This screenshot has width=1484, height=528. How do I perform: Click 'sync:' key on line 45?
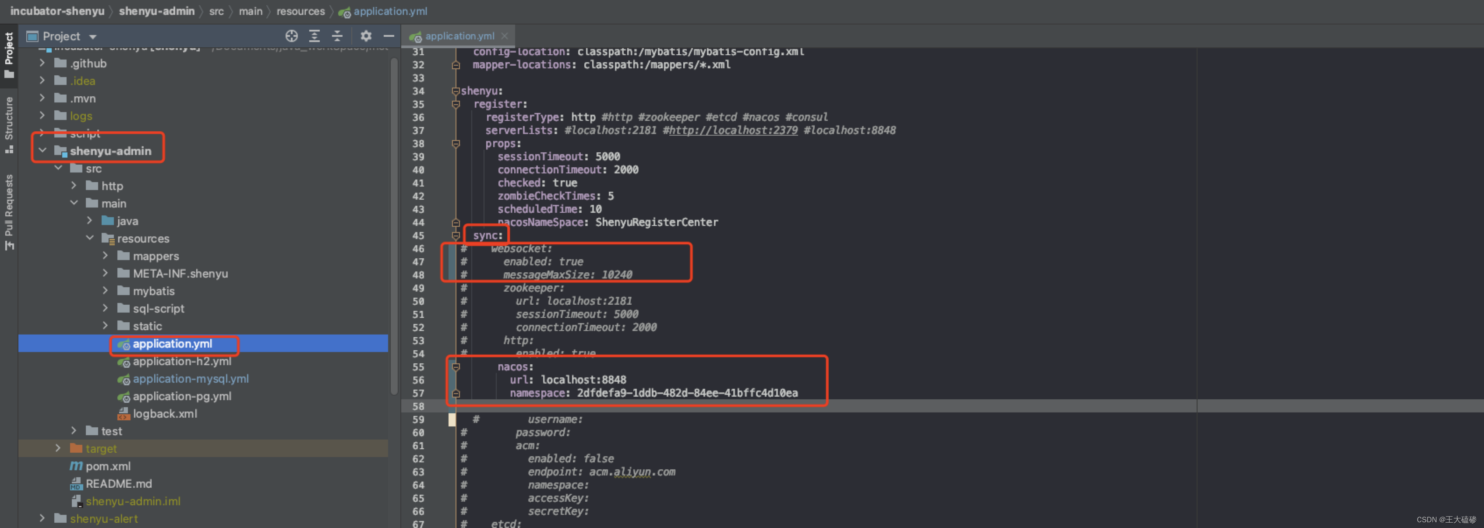point(488,236)
